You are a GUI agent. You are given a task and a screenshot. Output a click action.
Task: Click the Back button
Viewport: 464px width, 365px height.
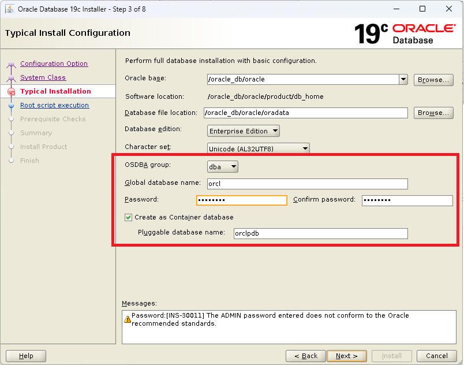coord(306,356)
